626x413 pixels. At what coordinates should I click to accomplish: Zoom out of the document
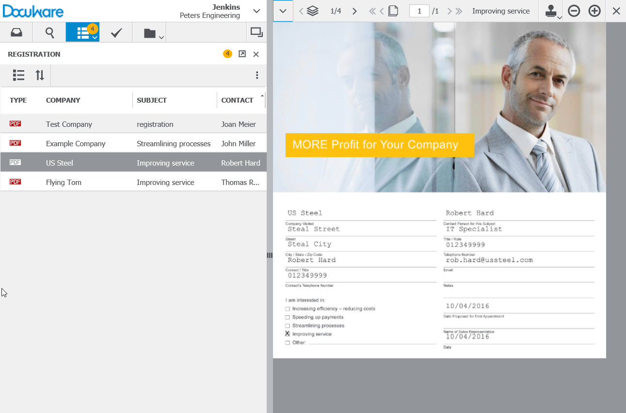pos(574,10)
